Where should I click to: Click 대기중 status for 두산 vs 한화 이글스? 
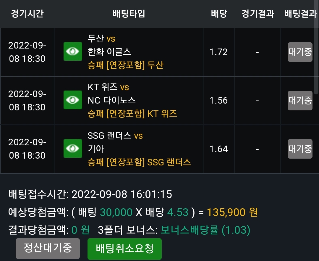(x=300, y=52)
